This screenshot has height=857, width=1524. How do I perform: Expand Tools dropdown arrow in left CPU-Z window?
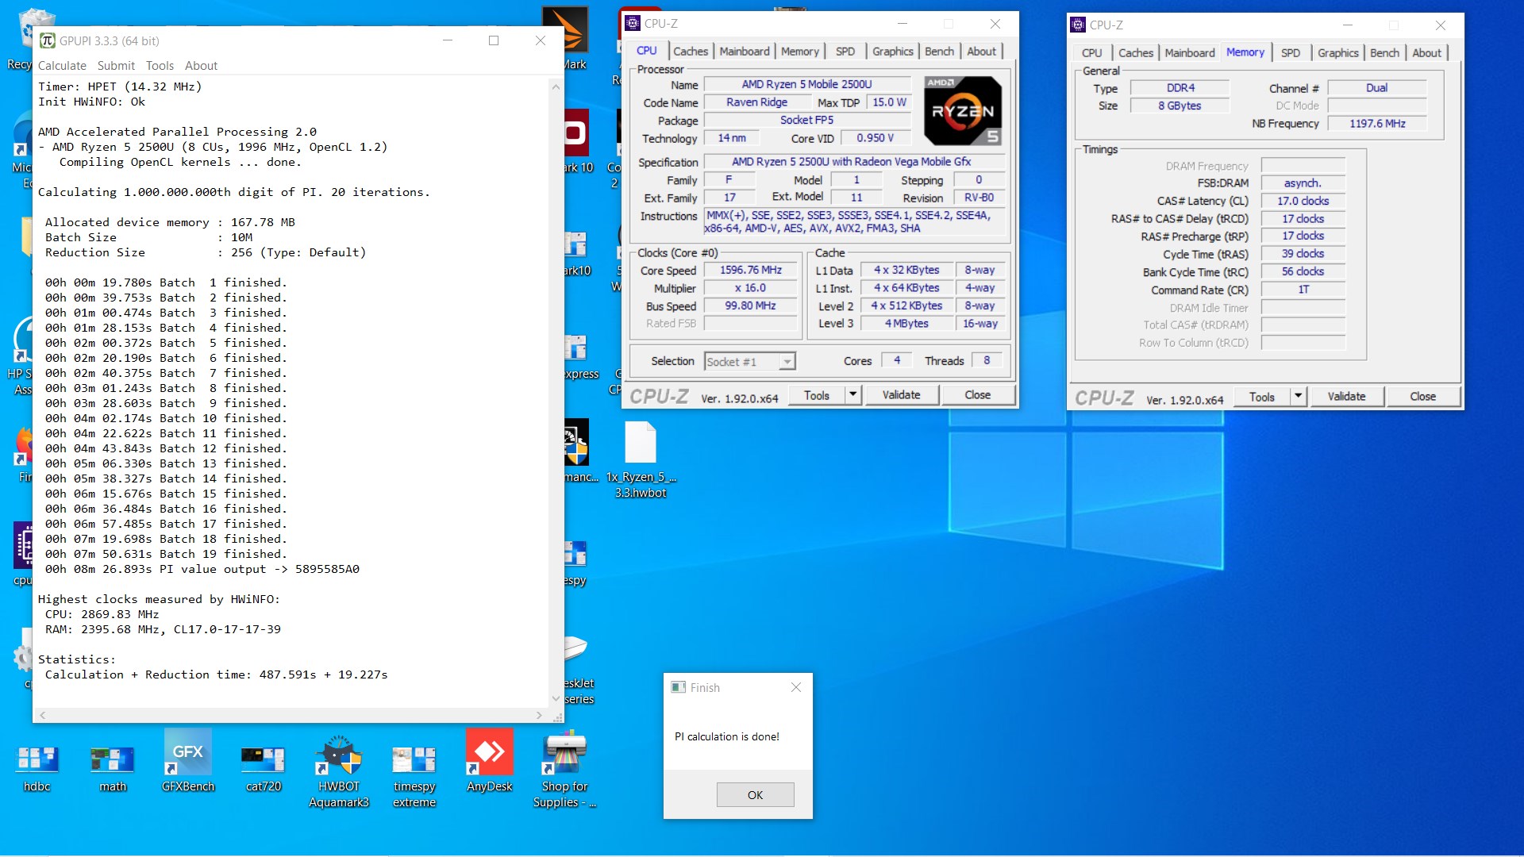(x=853, y=394)
